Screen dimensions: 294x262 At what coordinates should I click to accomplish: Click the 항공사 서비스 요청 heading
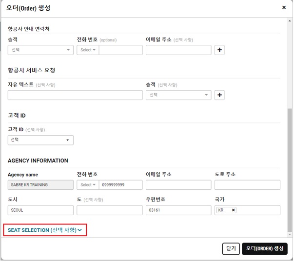pos(31,70)
